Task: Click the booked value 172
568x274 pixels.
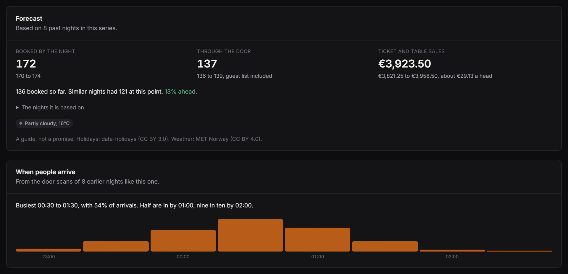Action: (x=26, y=63)
